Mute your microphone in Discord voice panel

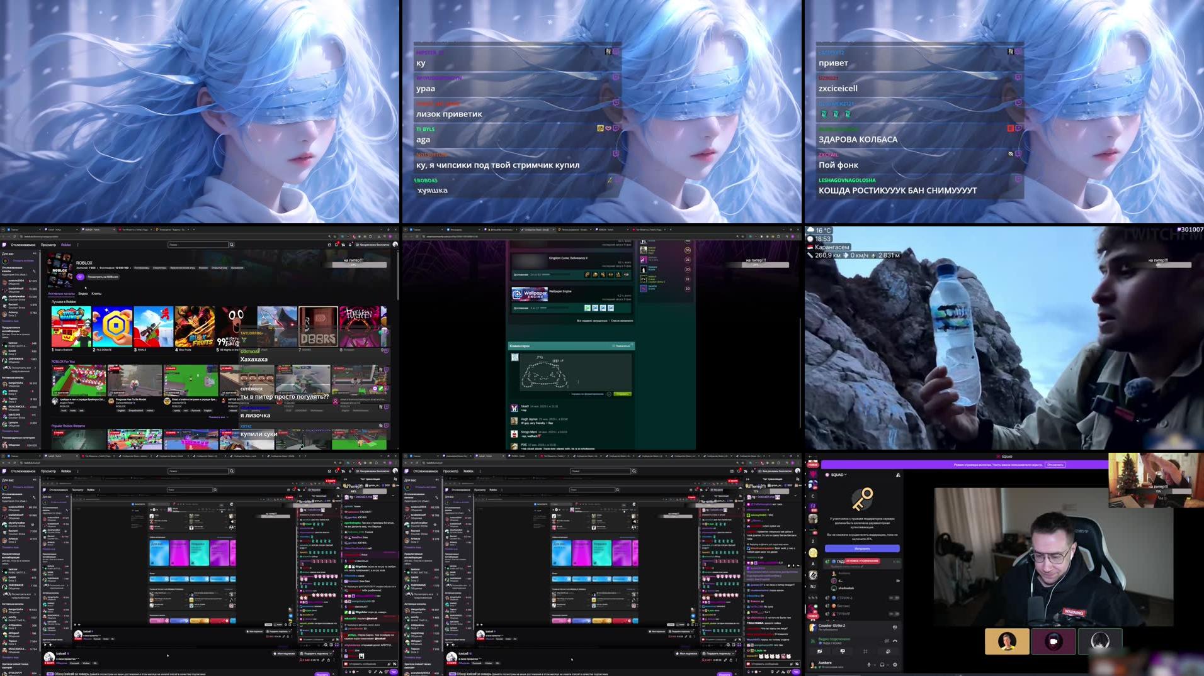point(869,665)
